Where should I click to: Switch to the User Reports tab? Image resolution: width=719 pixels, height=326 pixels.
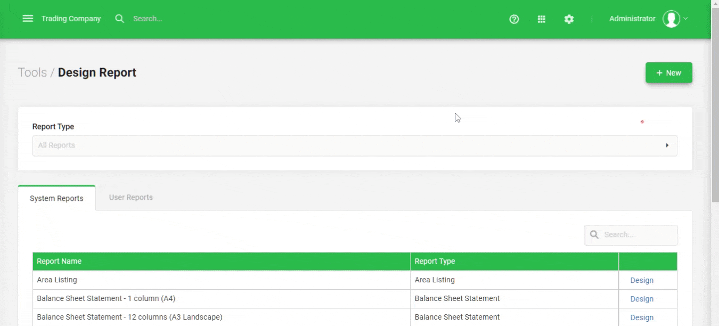click(130, 197)
